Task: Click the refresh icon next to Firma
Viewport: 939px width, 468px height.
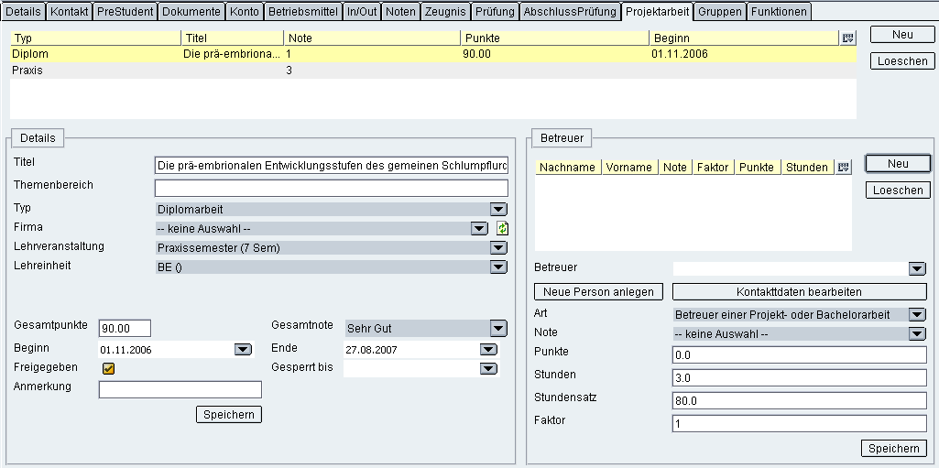Action: tap(502, 229)
